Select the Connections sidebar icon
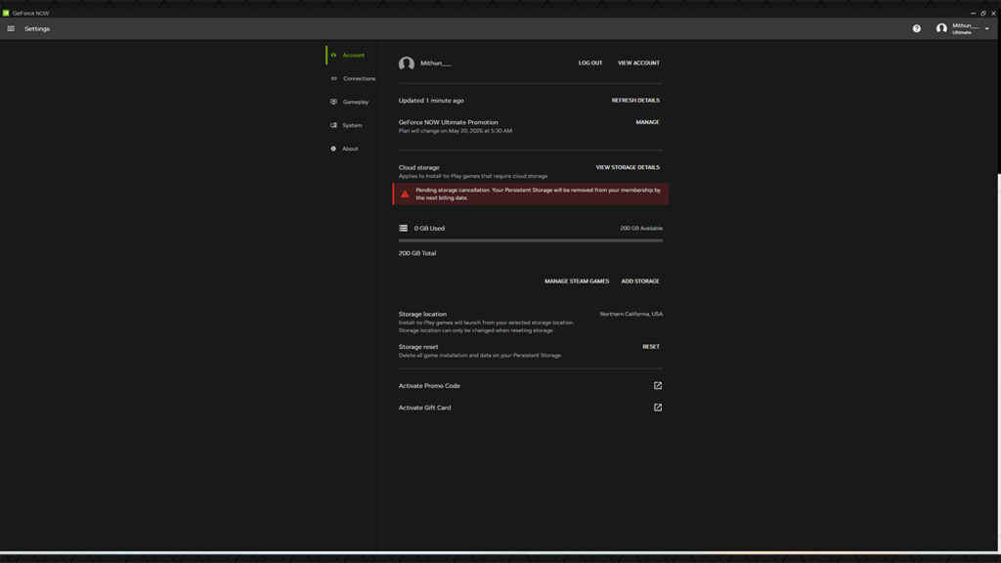The image size is (1001, 563). pyautogui.click(x=332, y=78)
